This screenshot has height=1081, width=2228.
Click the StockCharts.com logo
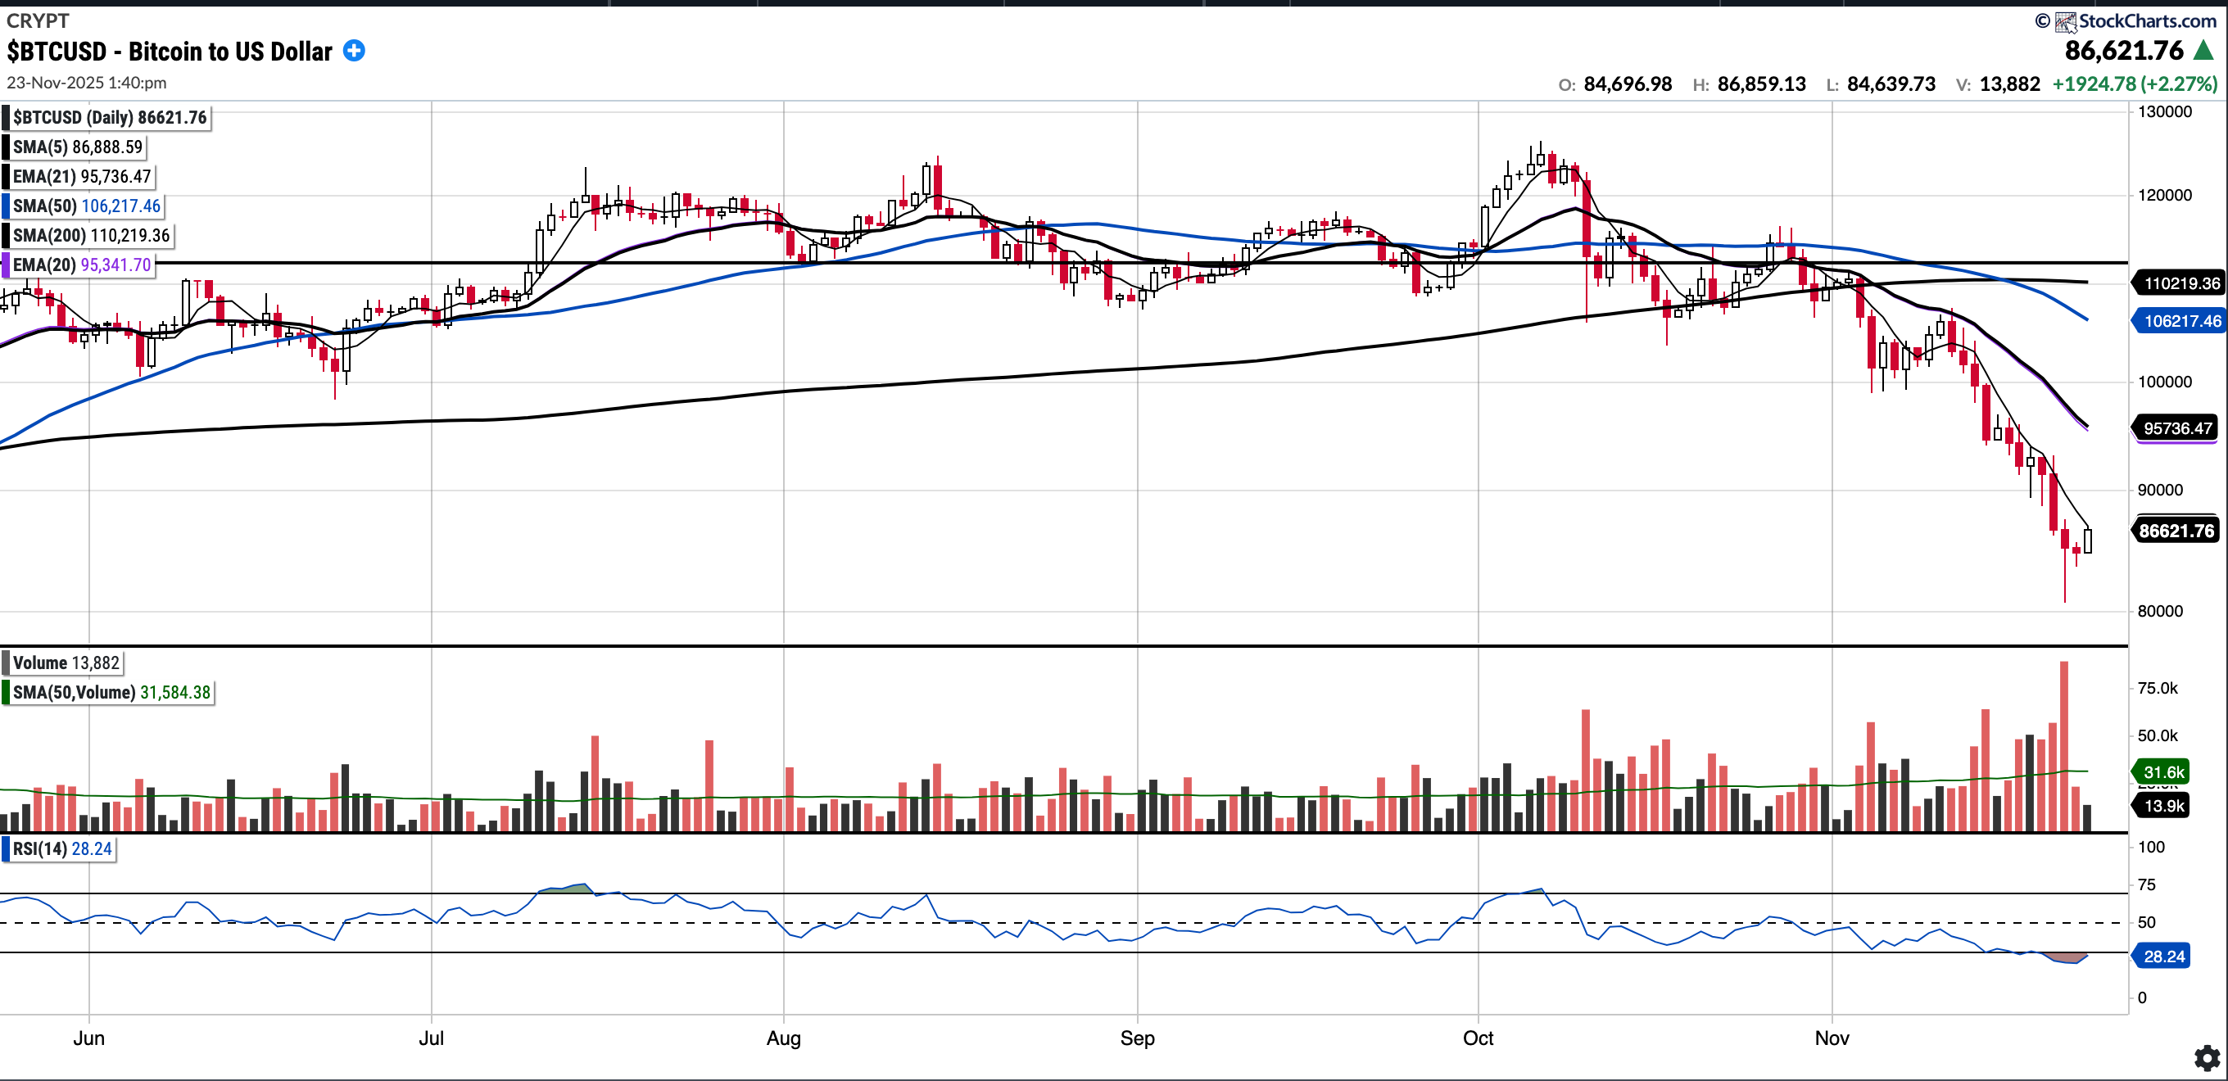pyautogui.click(x=2136, y=20)
